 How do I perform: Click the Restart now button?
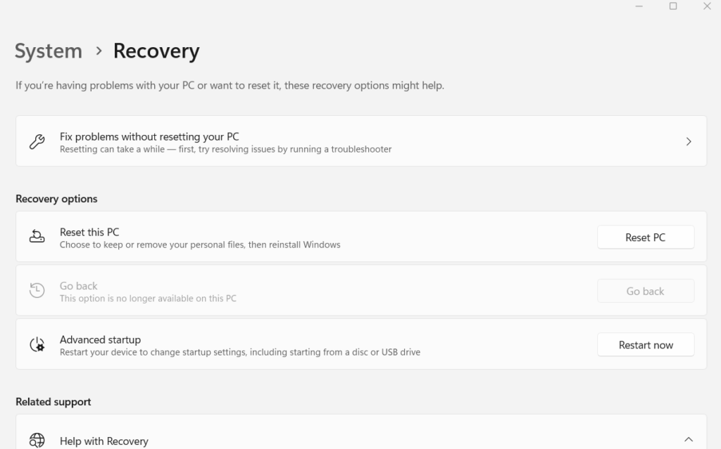point(645,344)
